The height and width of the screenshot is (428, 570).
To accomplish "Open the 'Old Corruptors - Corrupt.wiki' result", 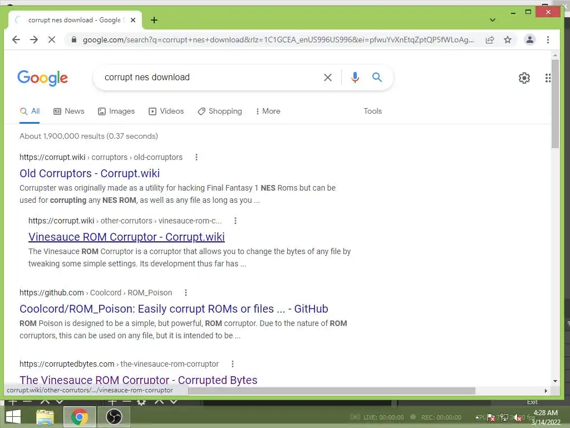I will point(90,174).
